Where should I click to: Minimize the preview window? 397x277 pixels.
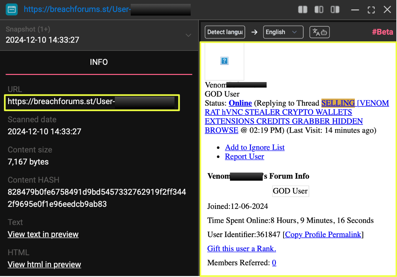point(355,10)
